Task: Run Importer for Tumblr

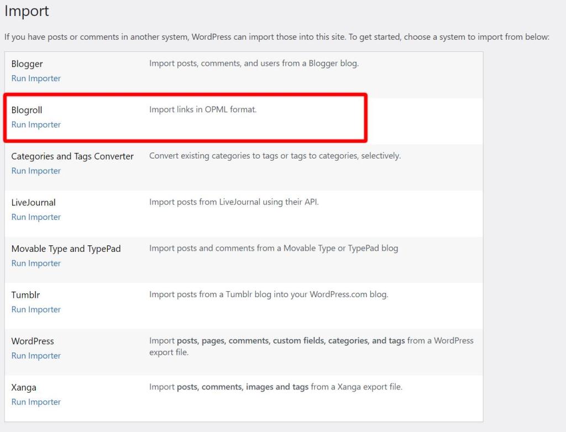Action: click(x=36, y=309)
